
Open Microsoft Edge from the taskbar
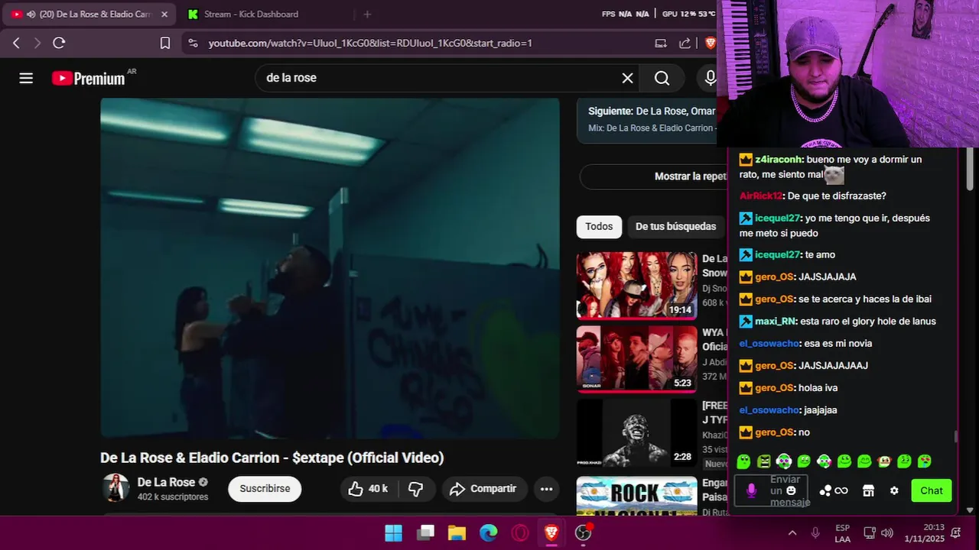pos(489,532)
